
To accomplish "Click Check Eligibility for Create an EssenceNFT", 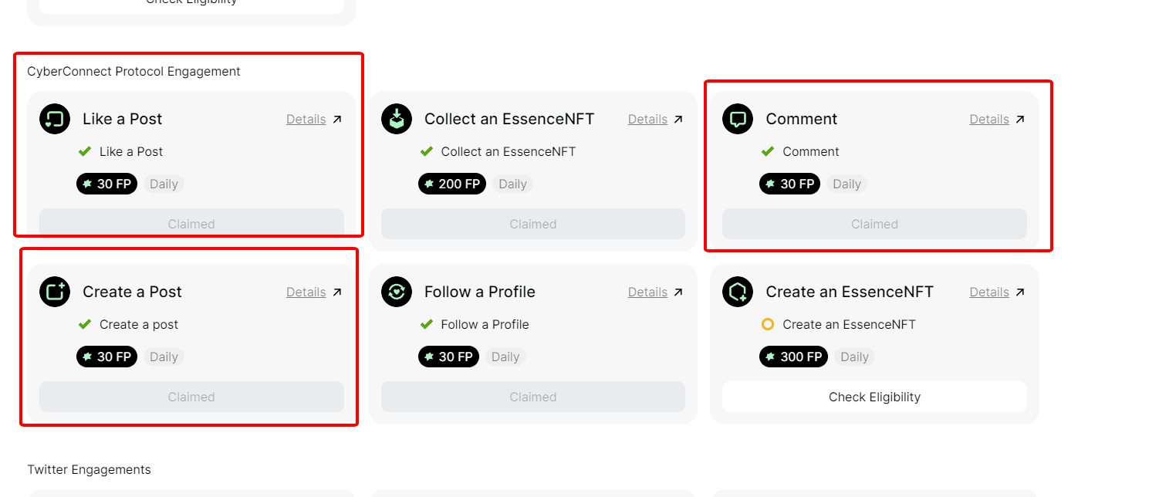I will [x=874, y=397].
